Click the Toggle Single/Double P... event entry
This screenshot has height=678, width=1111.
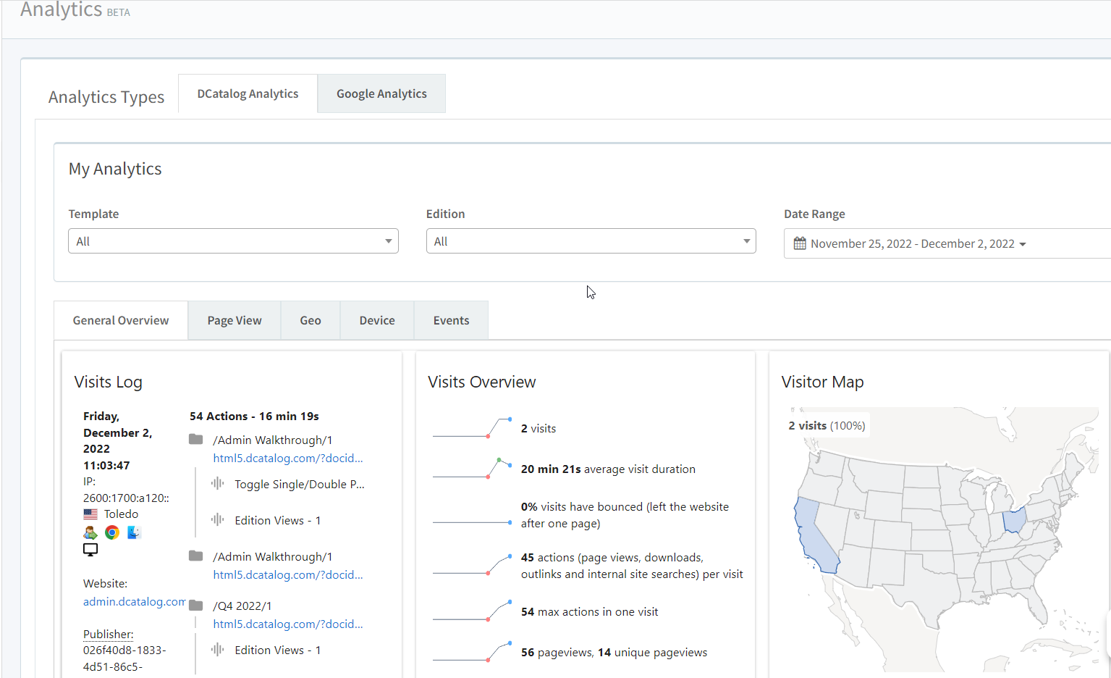(300, 484)
